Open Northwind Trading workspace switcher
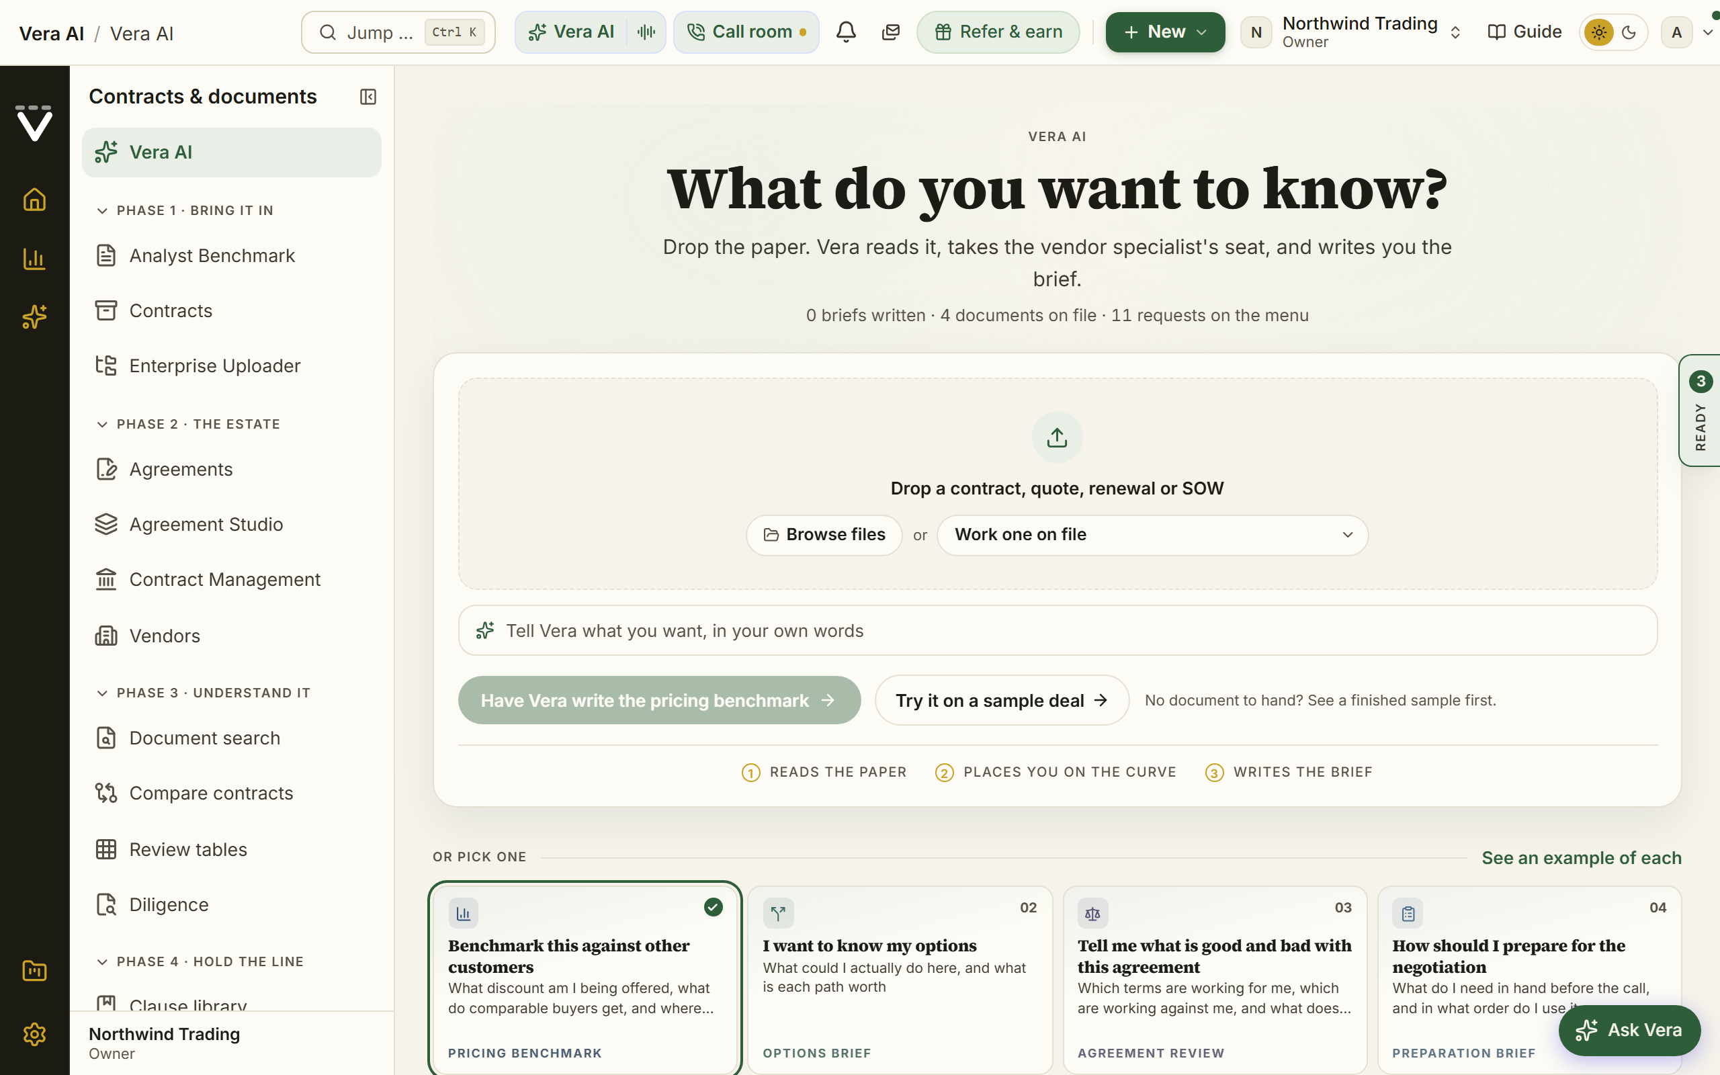 1352,32
